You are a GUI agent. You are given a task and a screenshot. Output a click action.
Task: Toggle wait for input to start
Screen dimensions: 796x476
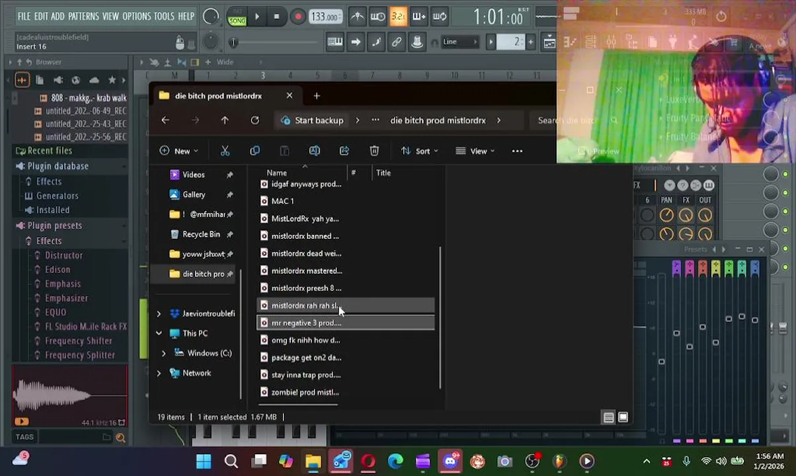378,17
